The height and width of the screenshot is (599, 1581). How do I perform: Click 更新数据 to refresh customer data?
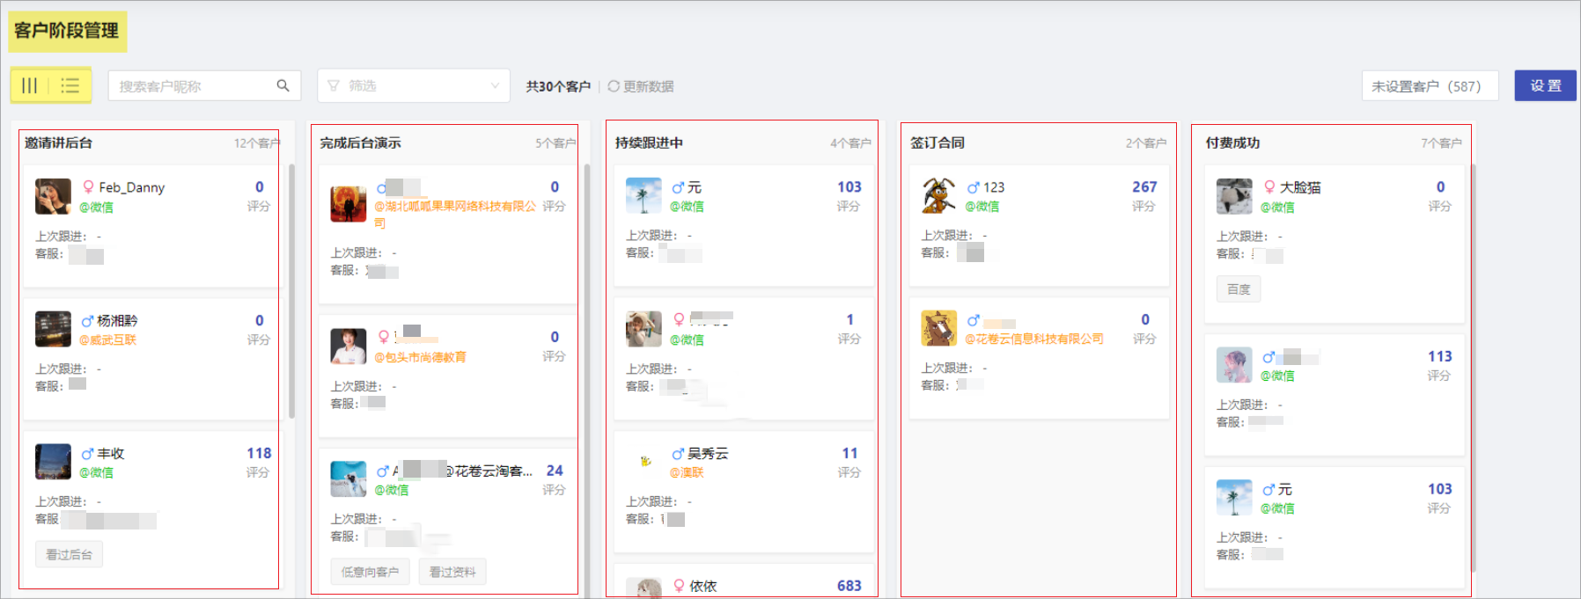point(640,86)
